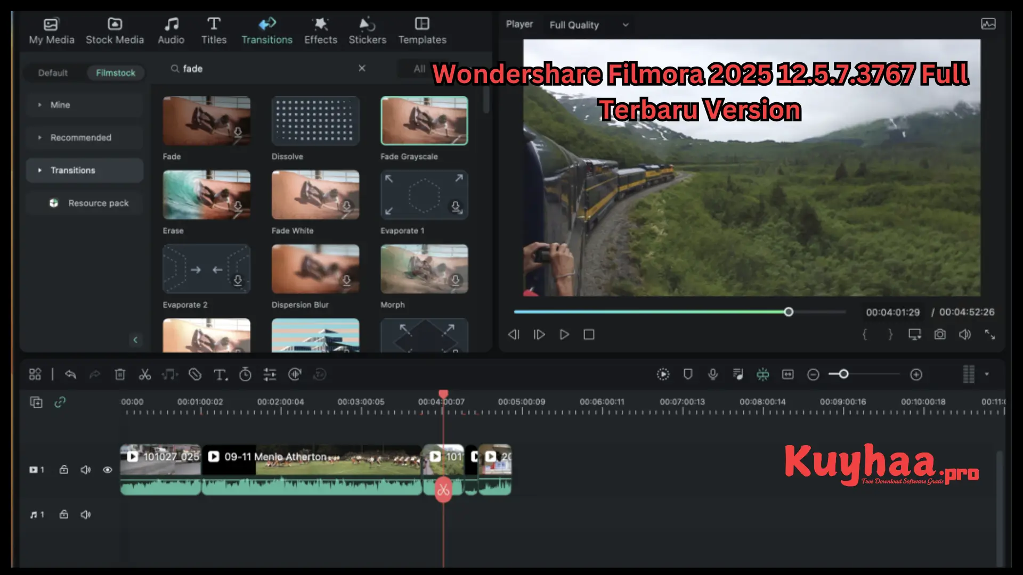Open the Templates tab
This screenshot has width=1023, height=575.
423,31
